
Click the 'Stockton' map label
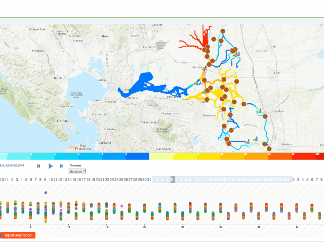(277, 111)
